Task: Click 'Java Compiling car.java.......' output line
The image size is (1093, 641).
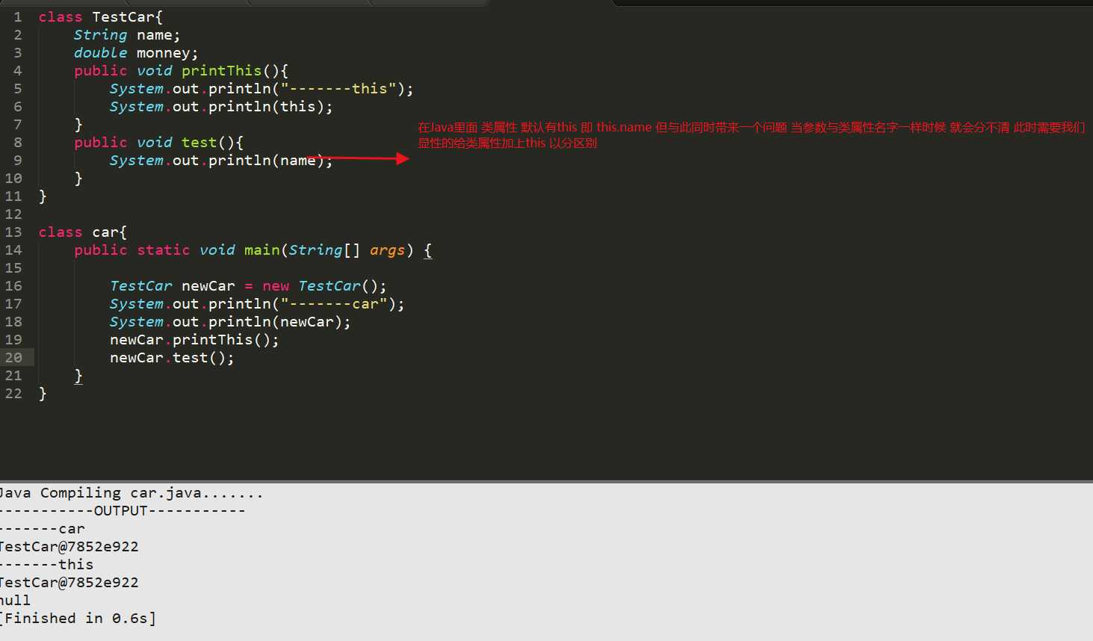Action: pos(131,493)
